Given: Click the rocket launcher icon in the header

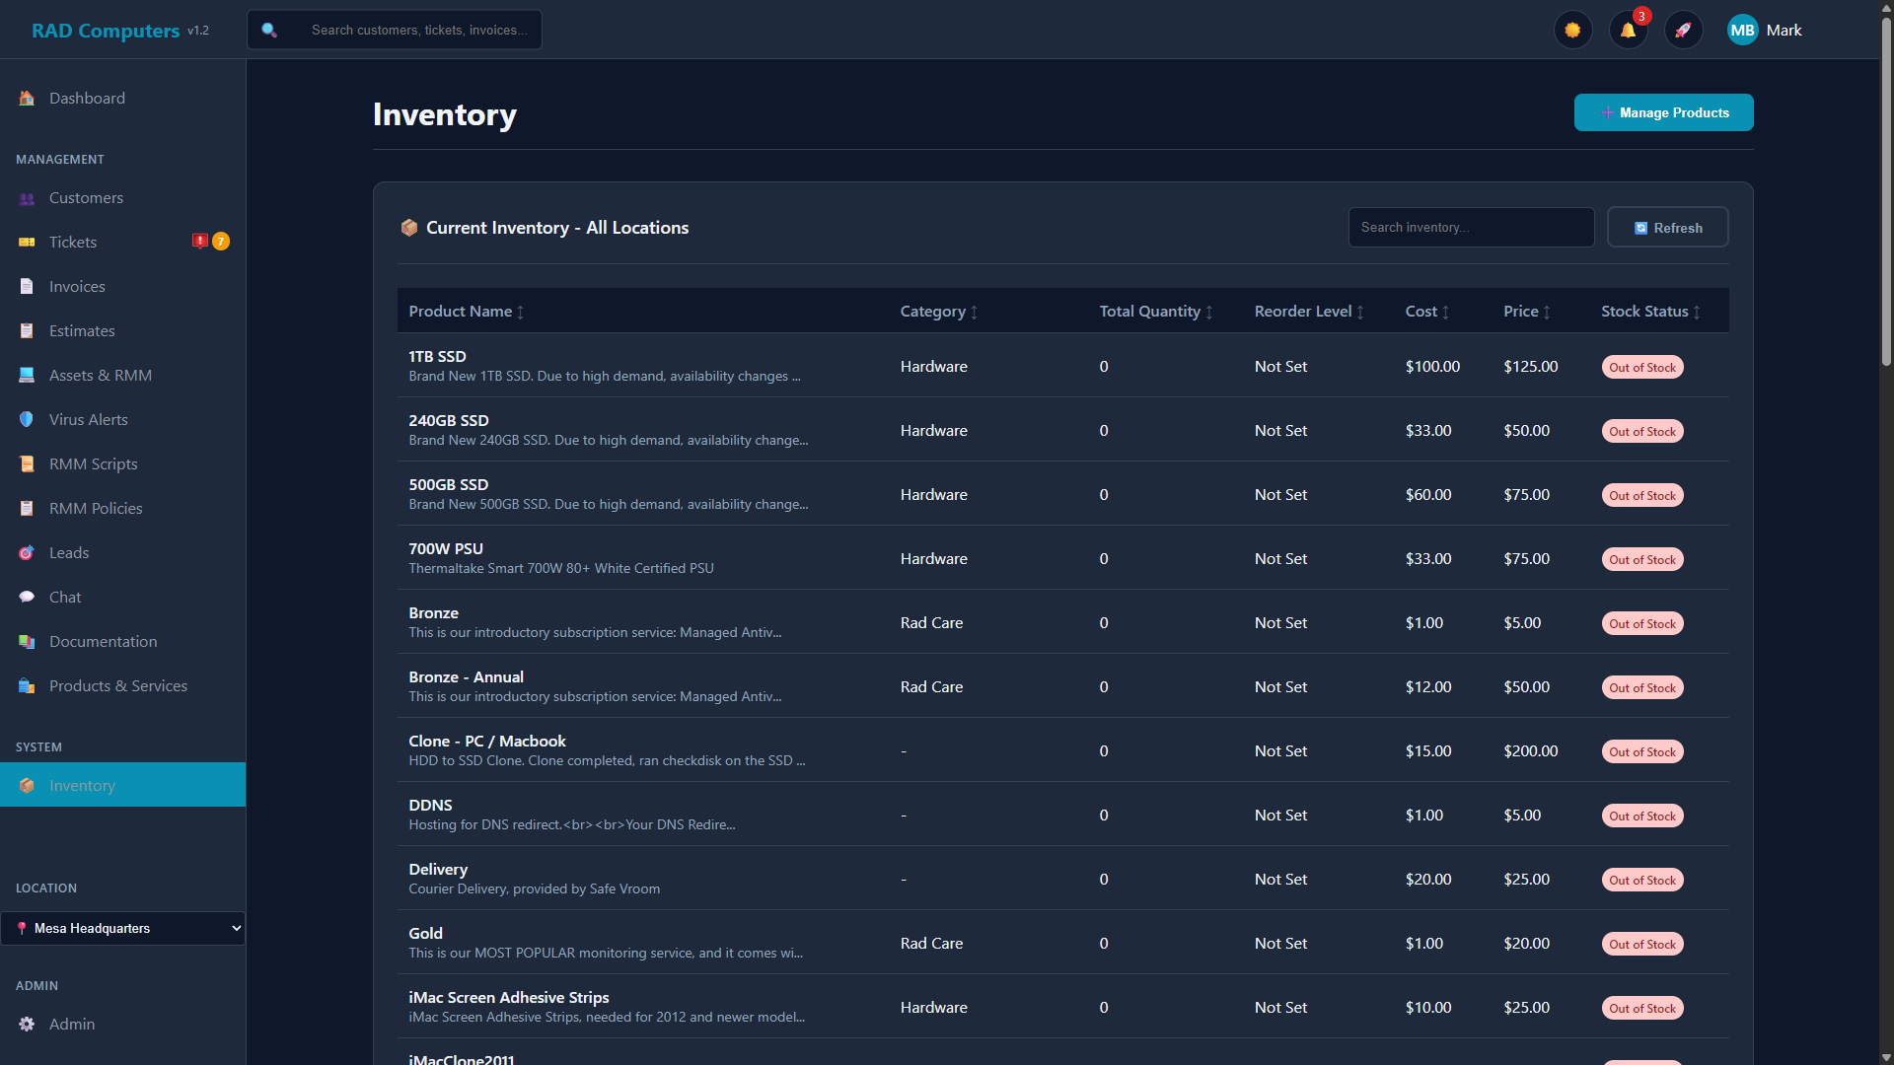Looking at the screenshot, I should 1684,30.
